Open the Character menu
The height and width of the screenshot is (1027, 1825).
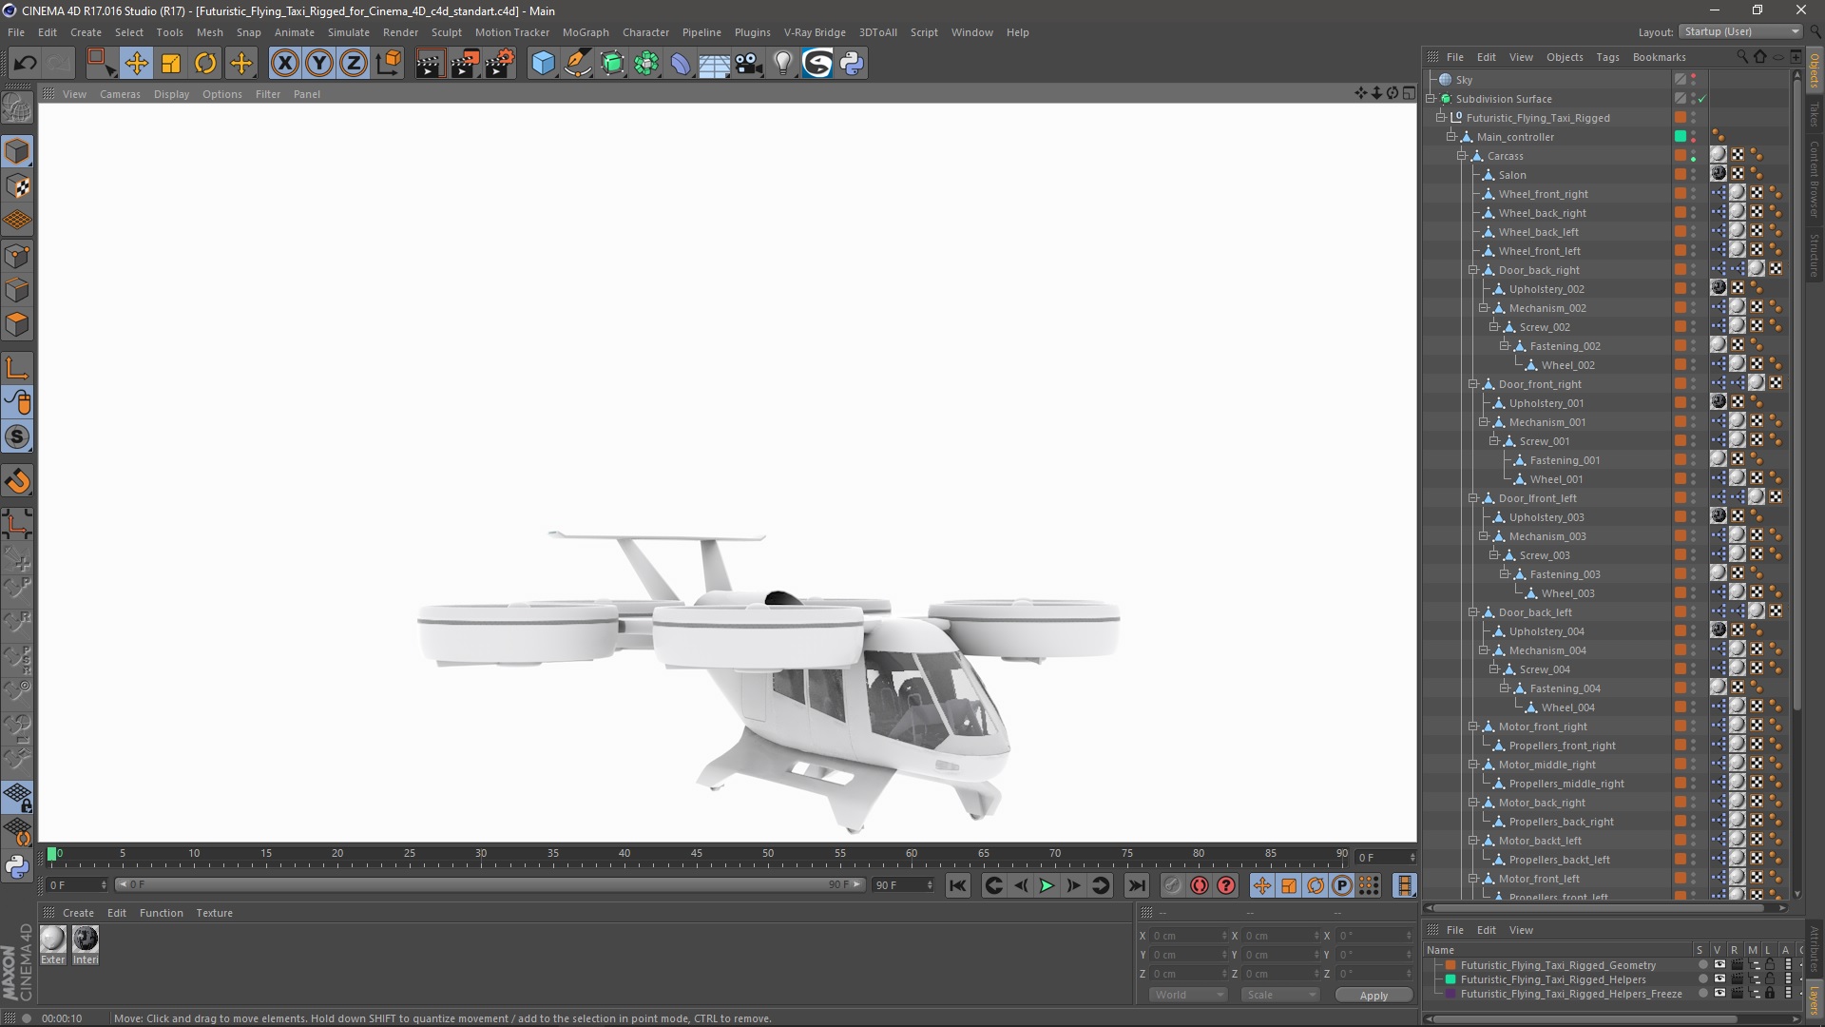click(645, 32)
